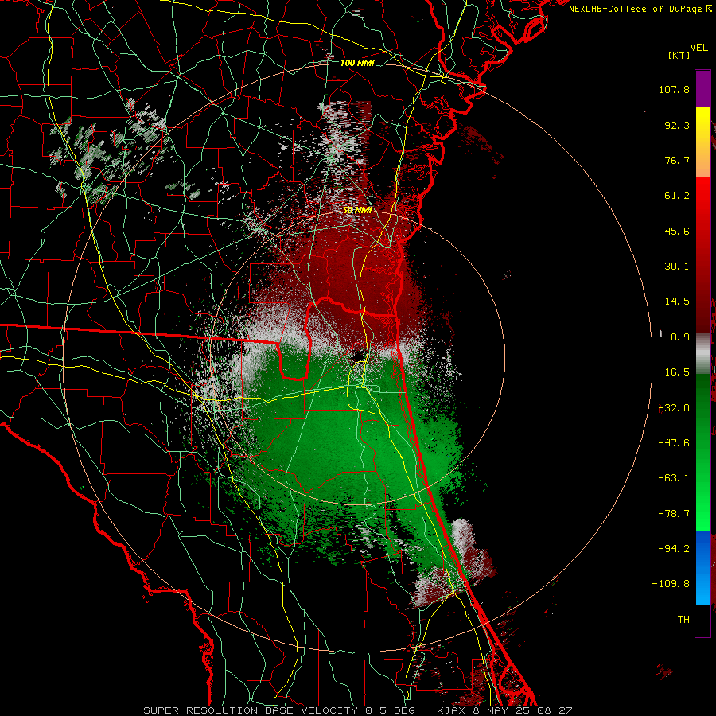Click the 30.1 legend value
Viewport: 716px width, 716px height.
click(677, 267)
